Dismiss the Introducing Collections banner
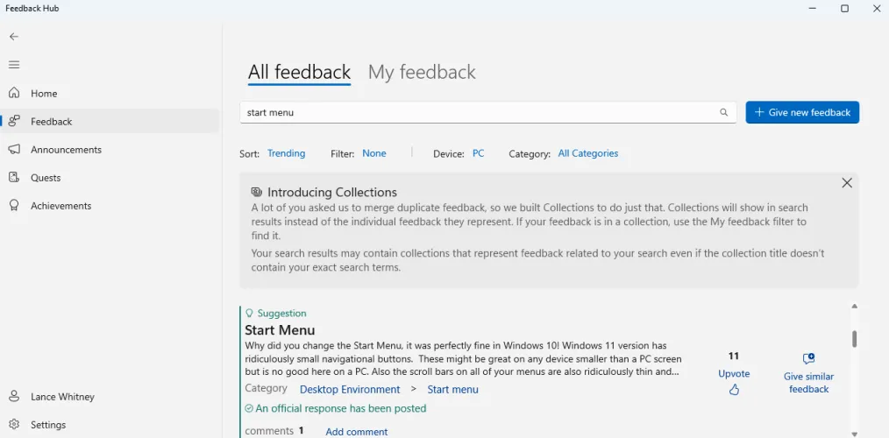The image size is (889, 438). (x=846, y=183)
